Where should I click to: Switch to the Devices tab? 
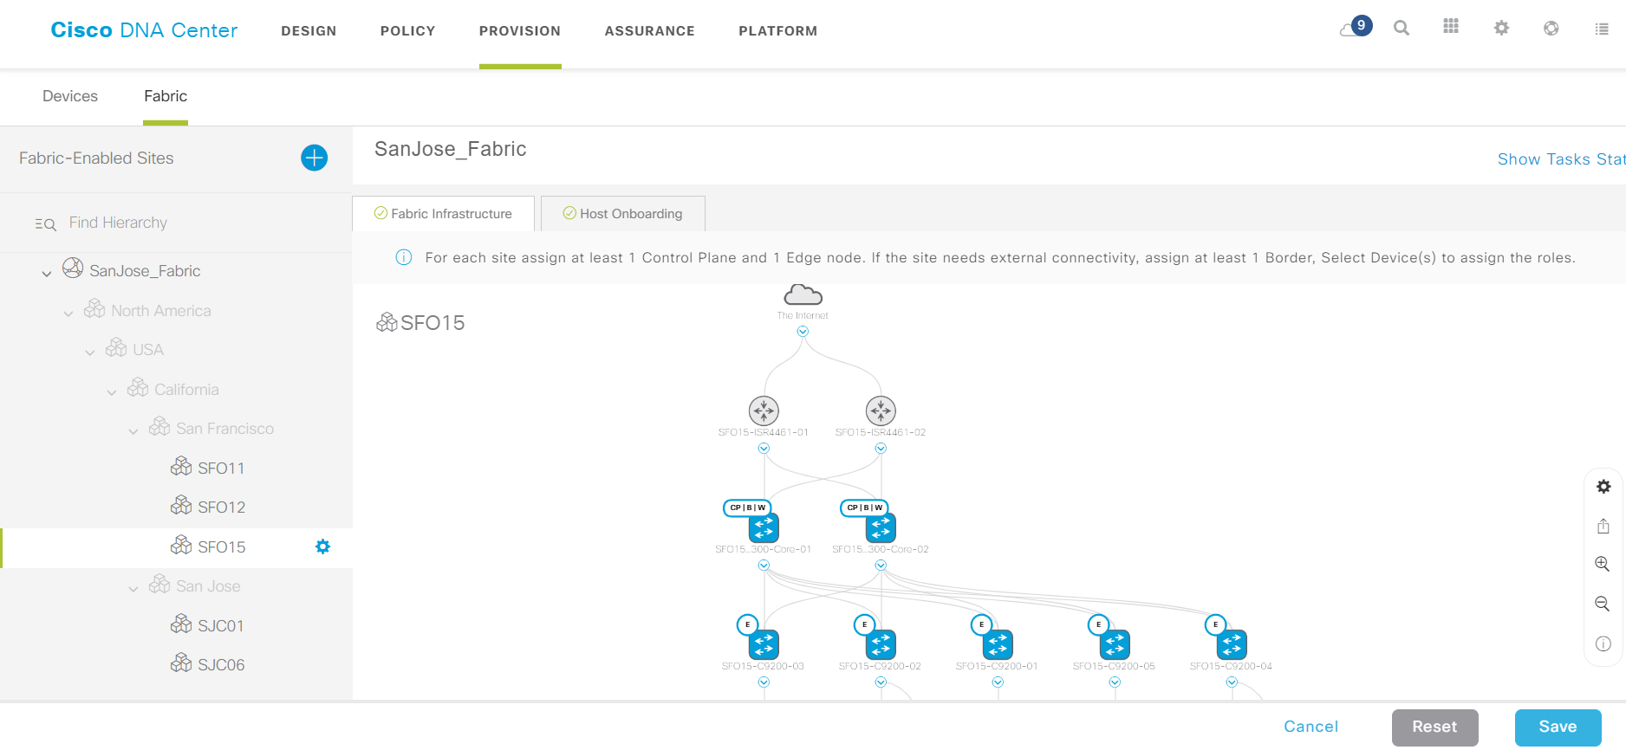coord(70,96)
